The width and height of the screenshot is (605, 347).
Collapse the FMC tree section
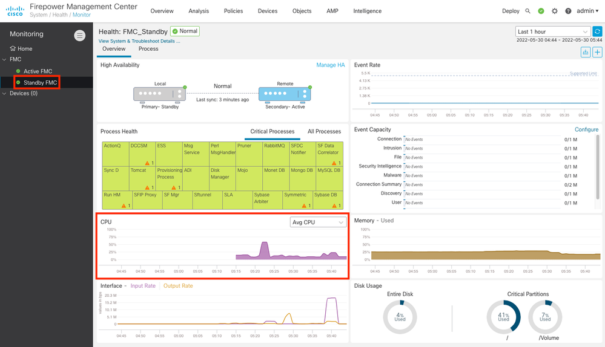(x=4, y=59)
